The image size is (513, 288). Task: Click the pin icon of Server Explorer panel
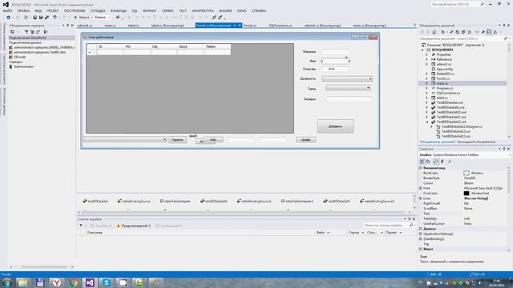click(67, 25)
